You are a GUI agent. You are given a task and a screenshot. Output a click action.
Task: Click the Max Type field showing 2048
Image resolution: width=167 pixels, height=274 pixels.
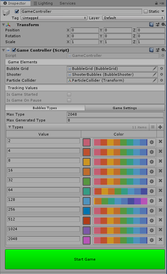[x=115, y=114]
